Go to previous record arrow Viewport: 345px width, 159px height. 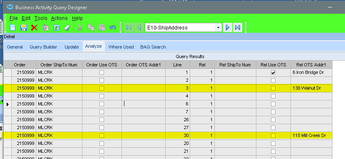[139, 27]
